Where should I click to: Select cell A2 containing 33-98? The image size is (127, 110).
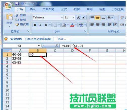20,58
